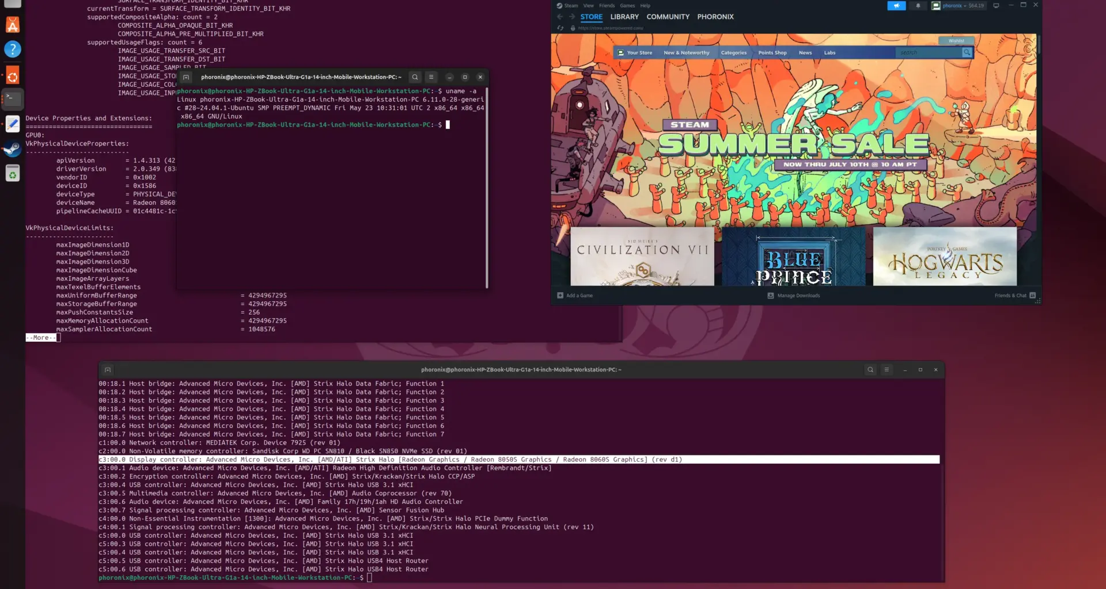Click 'Sensor Fusion Hub' line in terminal

point(271,510)
